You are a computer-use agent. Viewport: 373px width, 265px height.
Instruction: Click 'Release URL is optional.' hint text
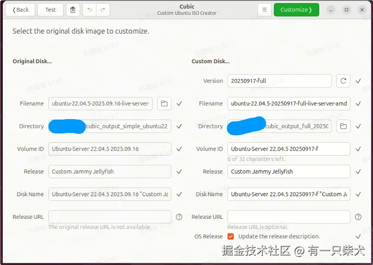pyautogui.click(x=258, y=227)
